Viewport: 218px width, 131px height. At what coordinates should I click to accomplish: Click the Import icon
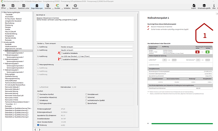(x=193, y=5)
